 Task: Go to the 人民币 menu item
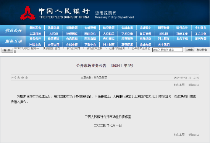tap(53, 33)
